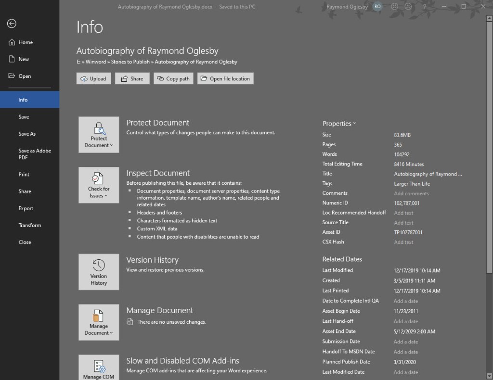This screenshot has height=380, width=493.
Task: Click the Copy path button
Action: pos(173,78)
